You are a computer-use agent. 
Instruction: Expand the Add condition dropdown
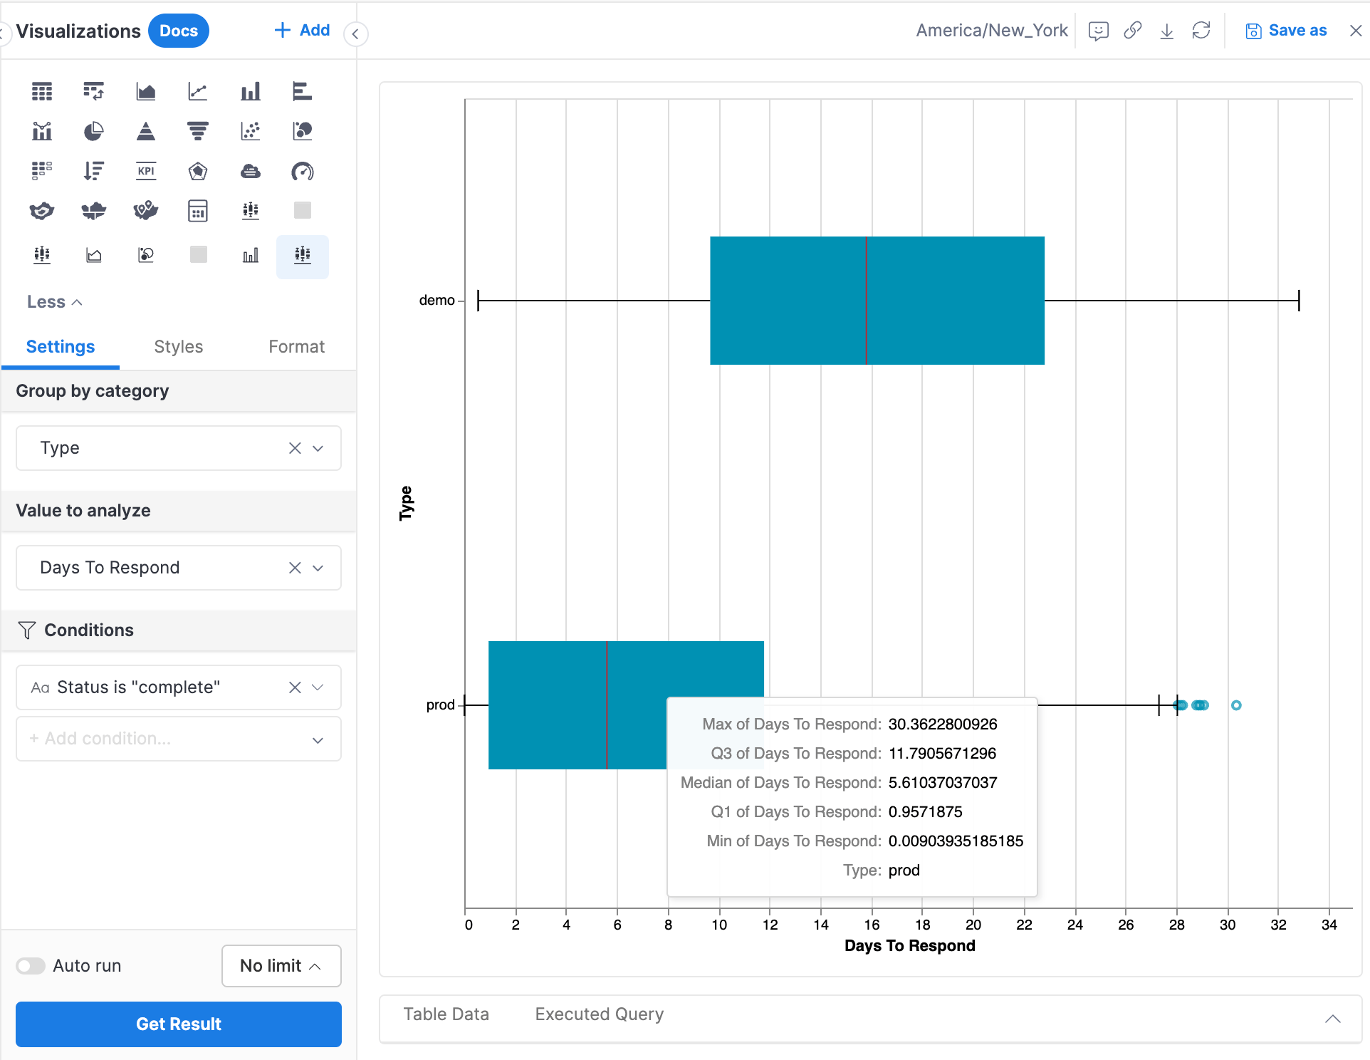click(318, 740)
